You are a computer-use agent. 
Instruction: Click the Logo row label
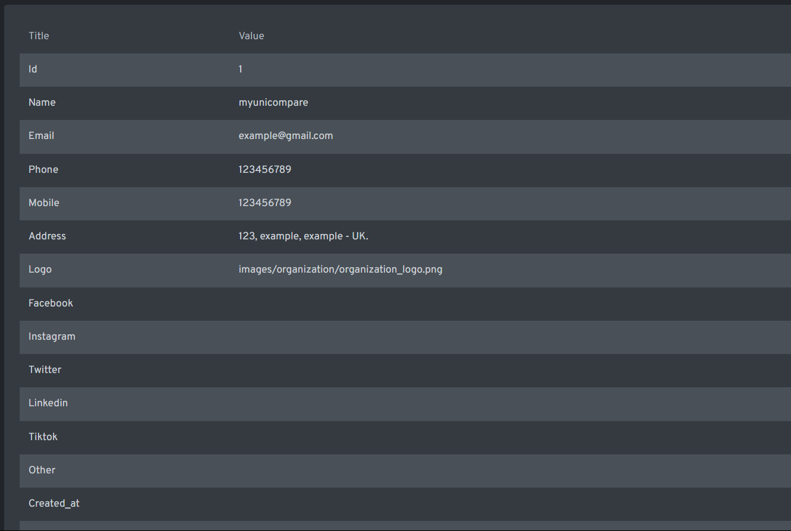point(40,270)
